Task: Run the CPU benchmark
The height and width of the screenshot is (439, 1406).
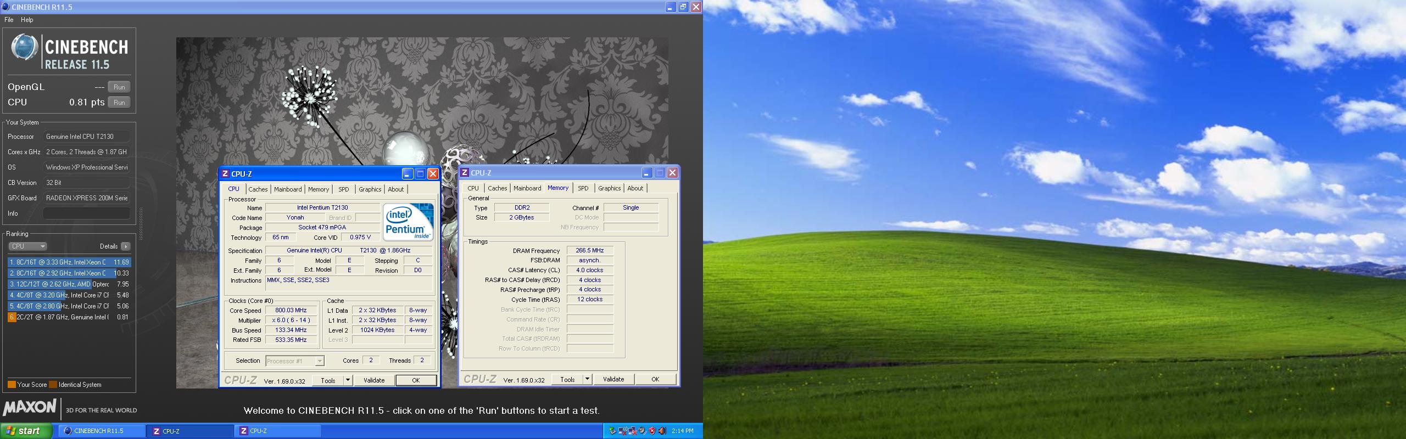Action: pos(119,102)
